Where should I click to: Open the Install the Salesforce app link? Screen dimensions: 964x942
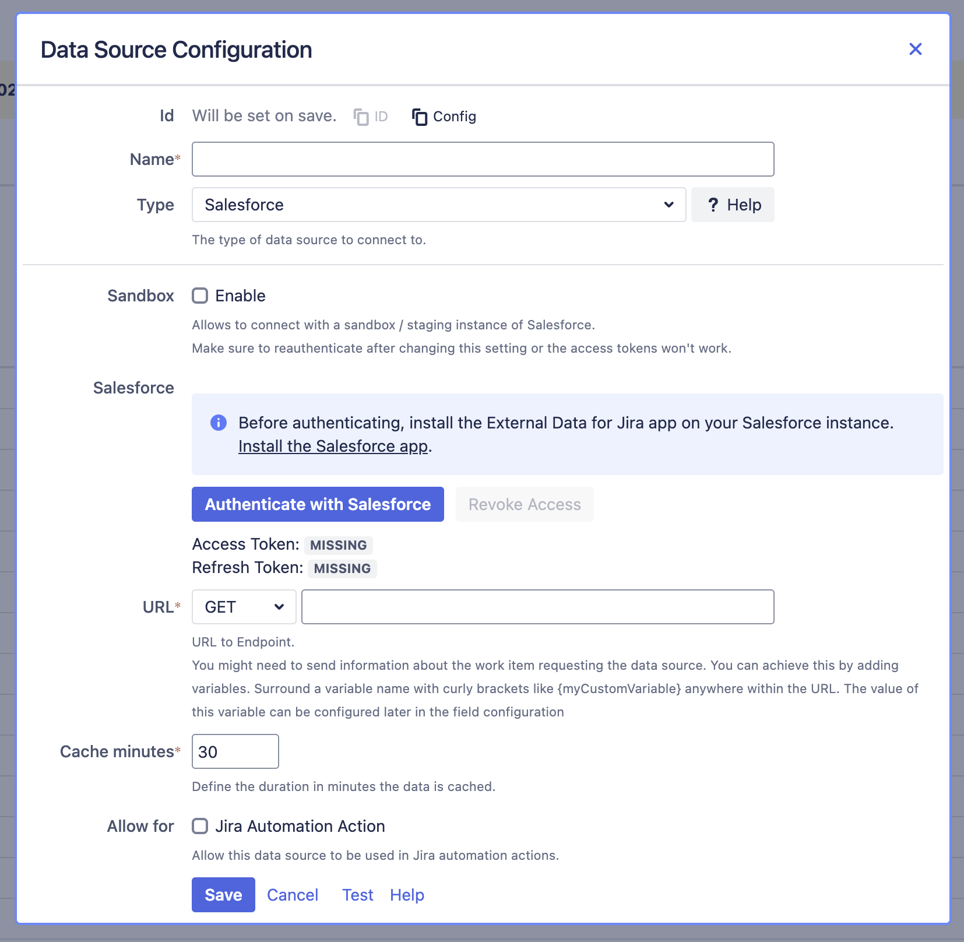333,446
